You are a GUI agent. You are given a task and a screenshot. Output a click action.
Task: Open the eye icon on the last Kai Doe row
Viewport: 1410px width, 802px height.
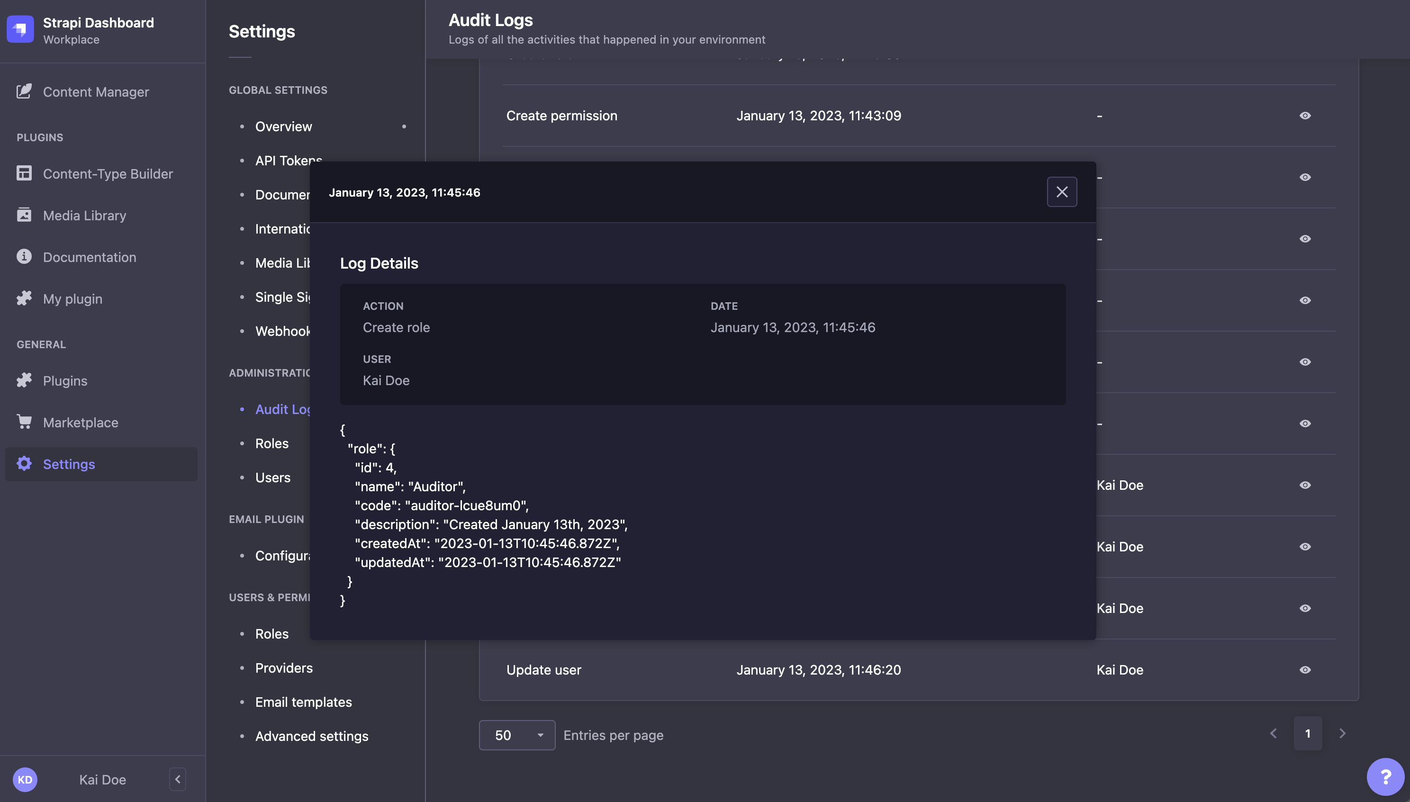(1306, 608)
